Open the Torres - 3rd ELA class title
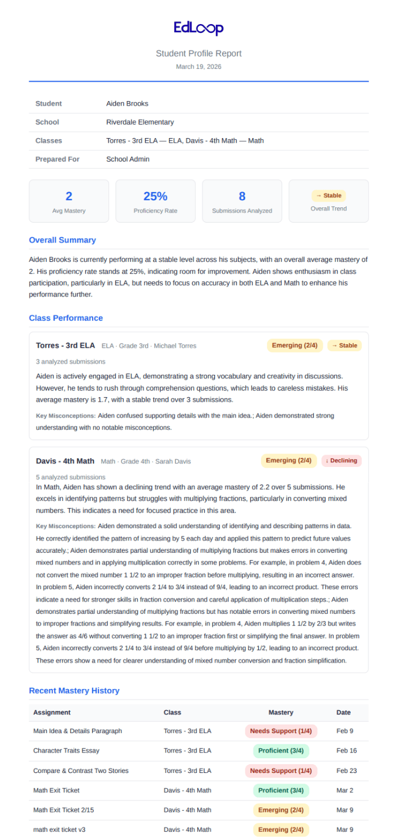Image resolution: width=396 pixels, height=837 pixels. (65, 345)
